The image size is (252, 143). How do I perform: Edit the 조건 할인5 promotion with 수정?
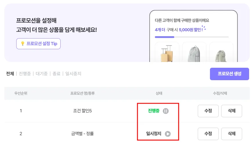[208, 111]
